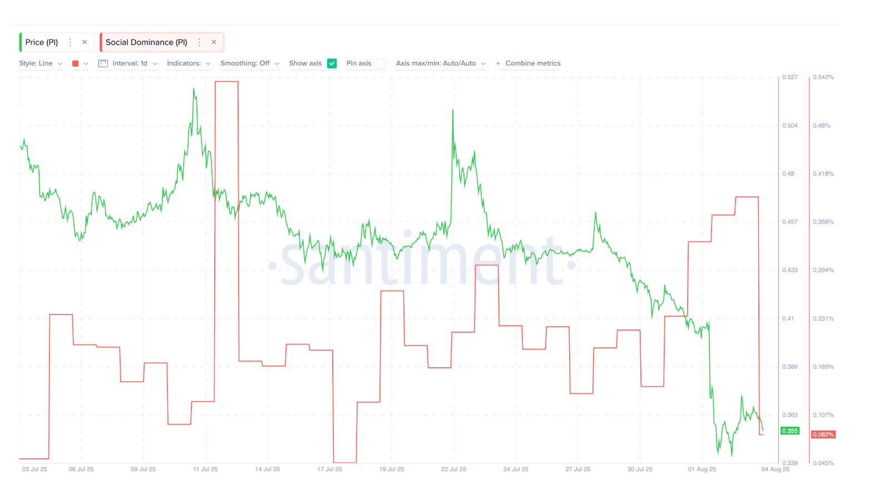Screen dimensions: 879x490
Task: Click the interval calendar icon
Action: click(103, 63)
